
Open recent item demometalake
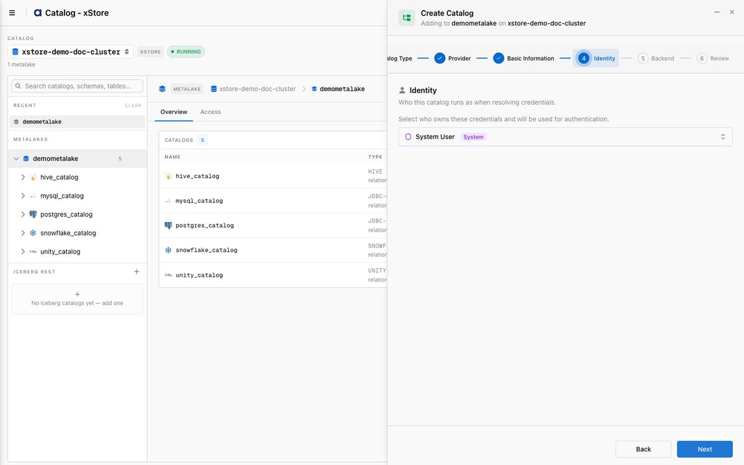coord(77,122)
